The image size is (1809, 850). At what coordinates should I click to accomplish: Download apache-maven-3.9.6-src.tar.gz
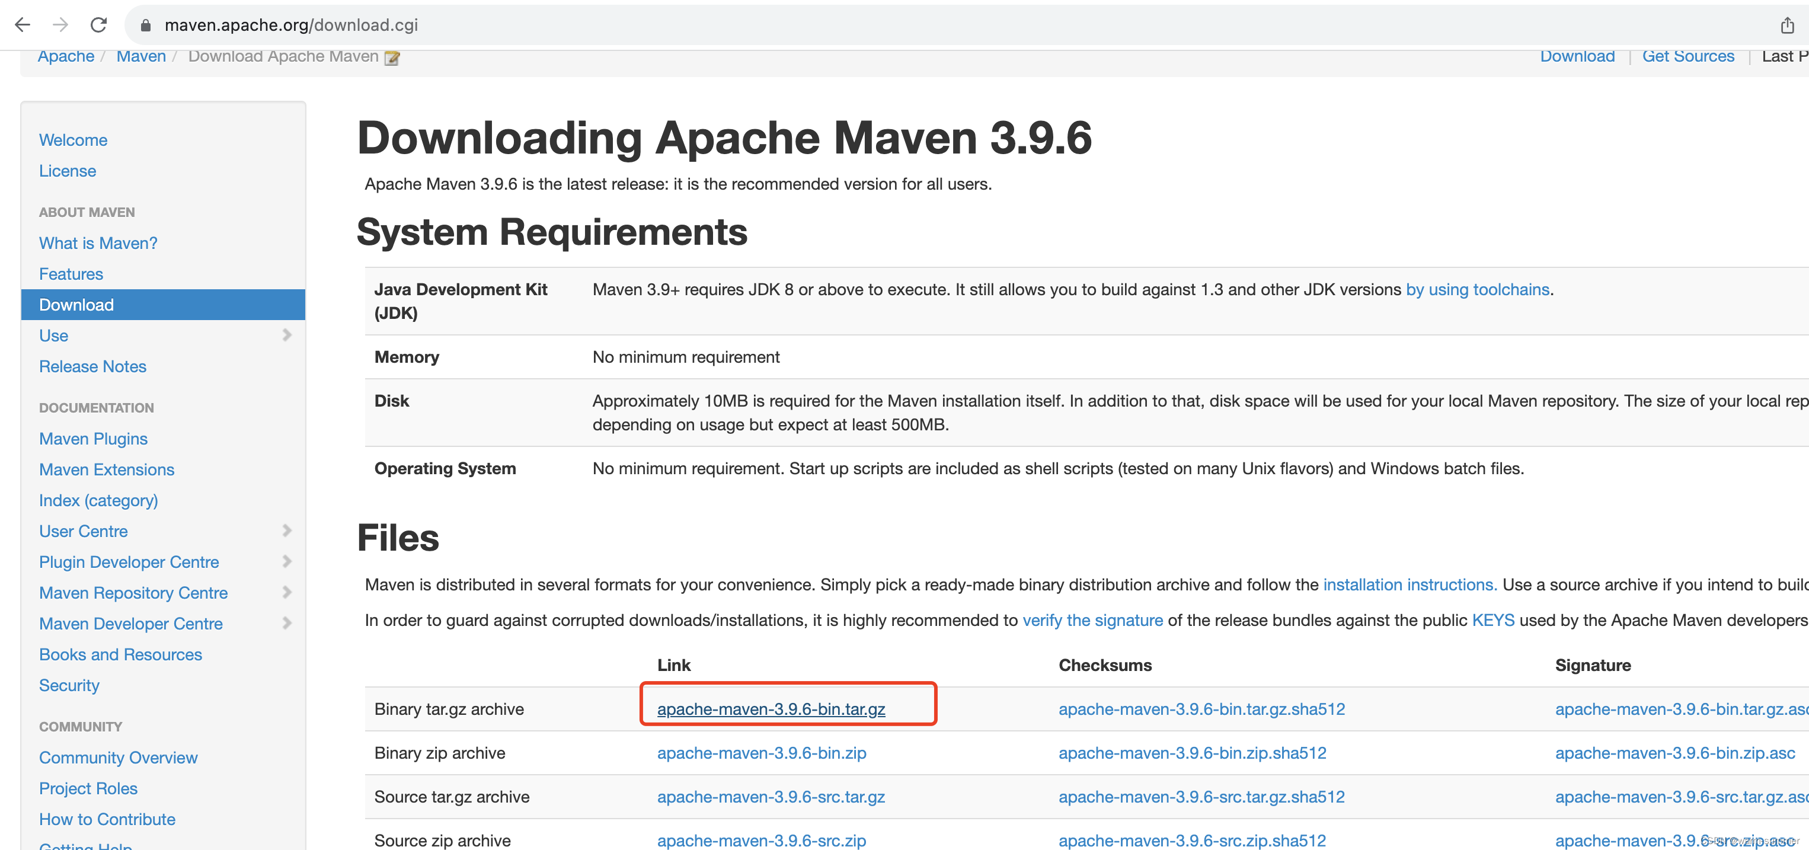click(x=771, y=797)
